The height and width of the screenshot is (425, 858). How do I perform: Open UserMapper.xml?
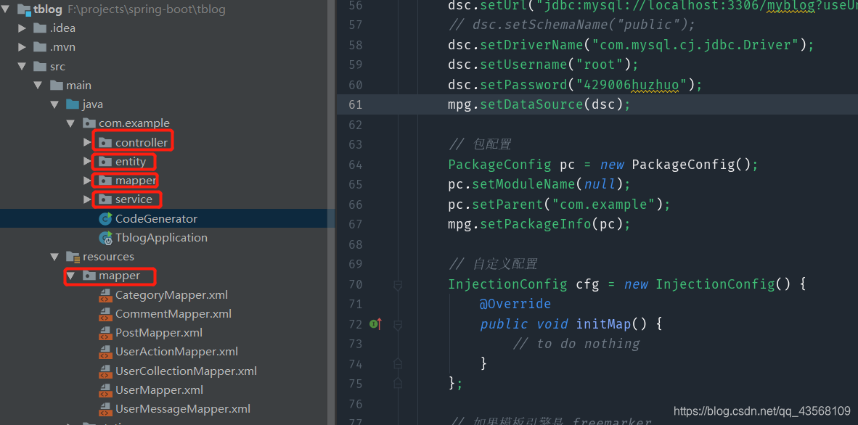click(159, 390)
